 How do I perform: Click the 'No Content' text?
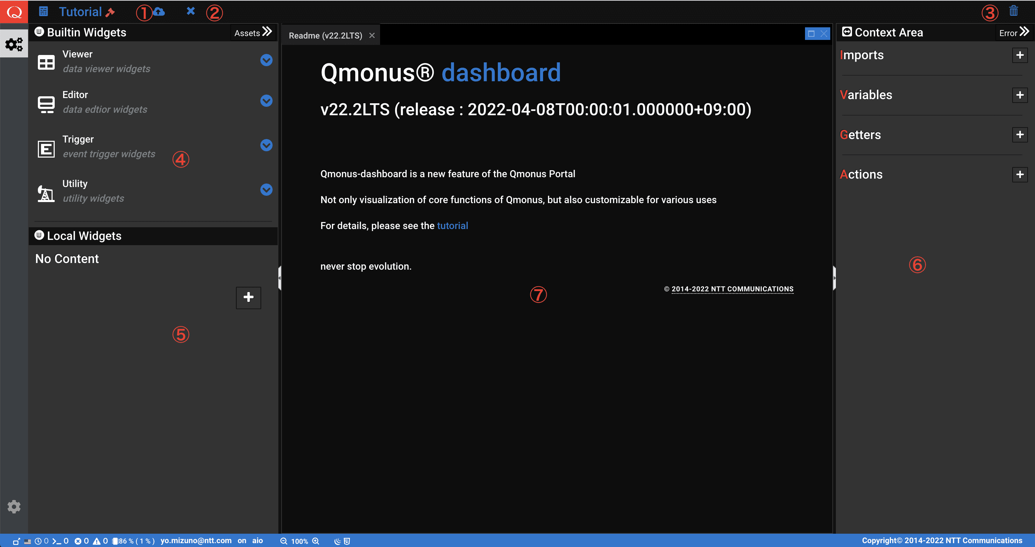tap(67, 258)
